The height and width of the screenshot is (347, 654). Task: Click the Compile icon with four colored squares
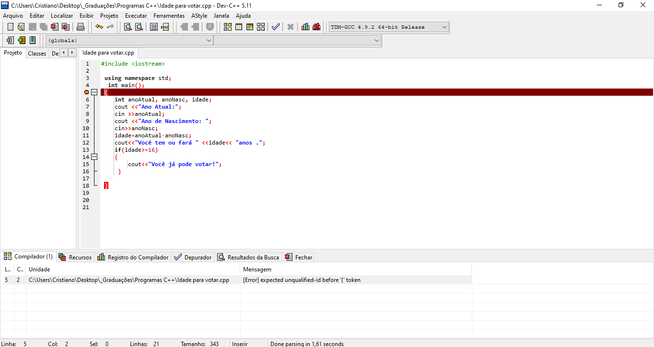pos(228,27)
